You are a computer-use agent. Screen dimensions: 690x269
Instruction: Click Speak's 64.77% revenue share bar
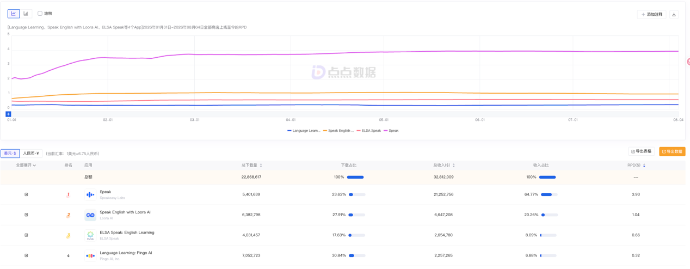(x=549, y=194)
